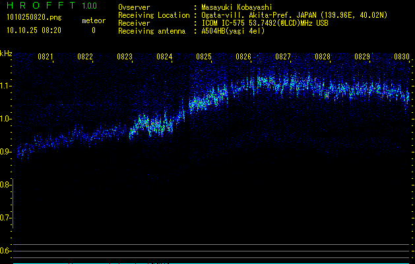Click the 0.8 kHz axis label
The height and width of the screenshot is (264, 415).
click(5, 185)
